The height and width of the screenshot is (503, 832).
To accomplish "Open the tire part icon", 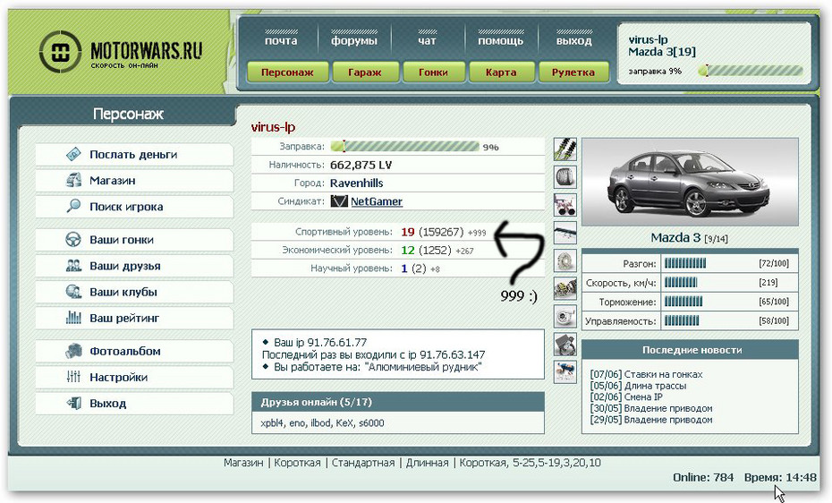I will click(565, 177).
